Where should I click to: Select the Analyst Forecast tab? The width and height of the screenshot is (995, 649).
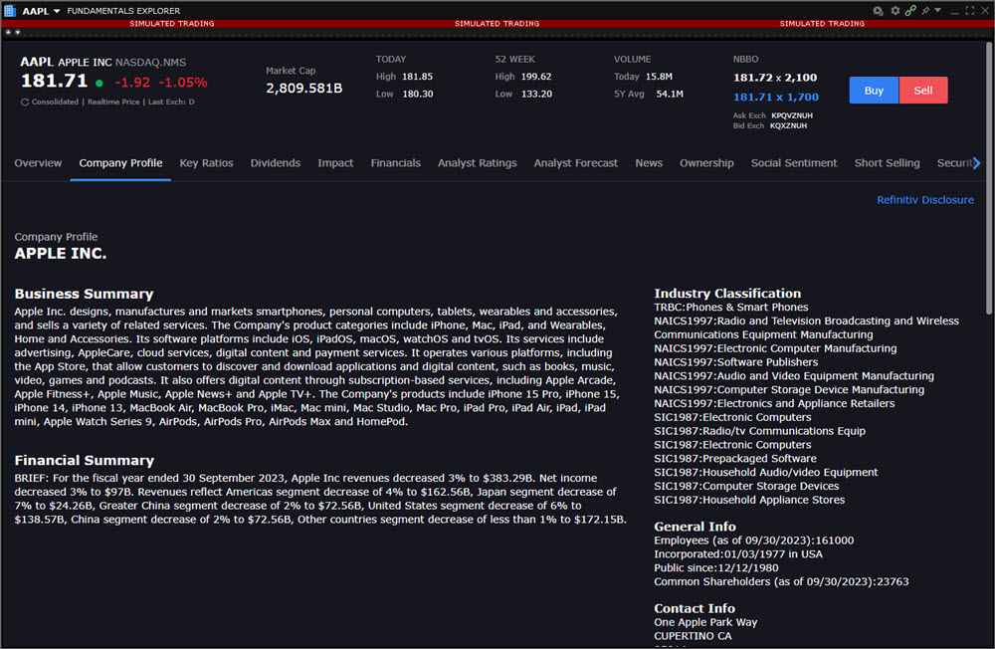pos(575,163)
